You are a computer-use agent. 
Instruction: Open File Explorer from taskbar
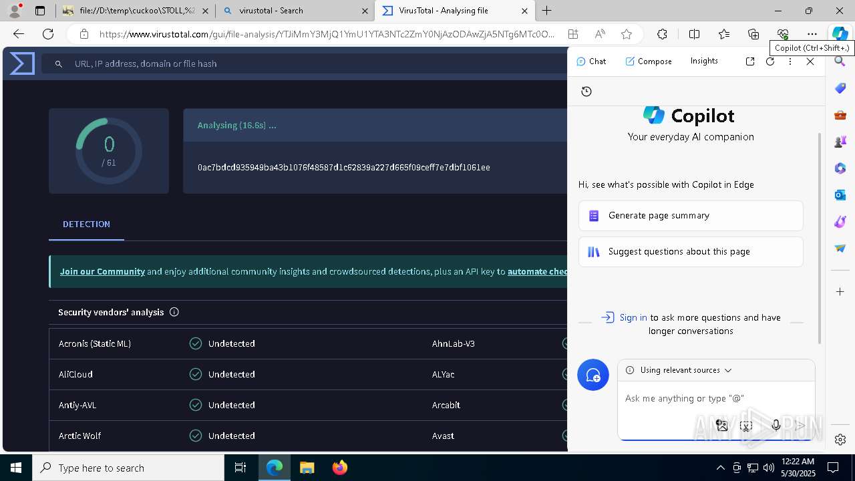[x=307, y=468]
